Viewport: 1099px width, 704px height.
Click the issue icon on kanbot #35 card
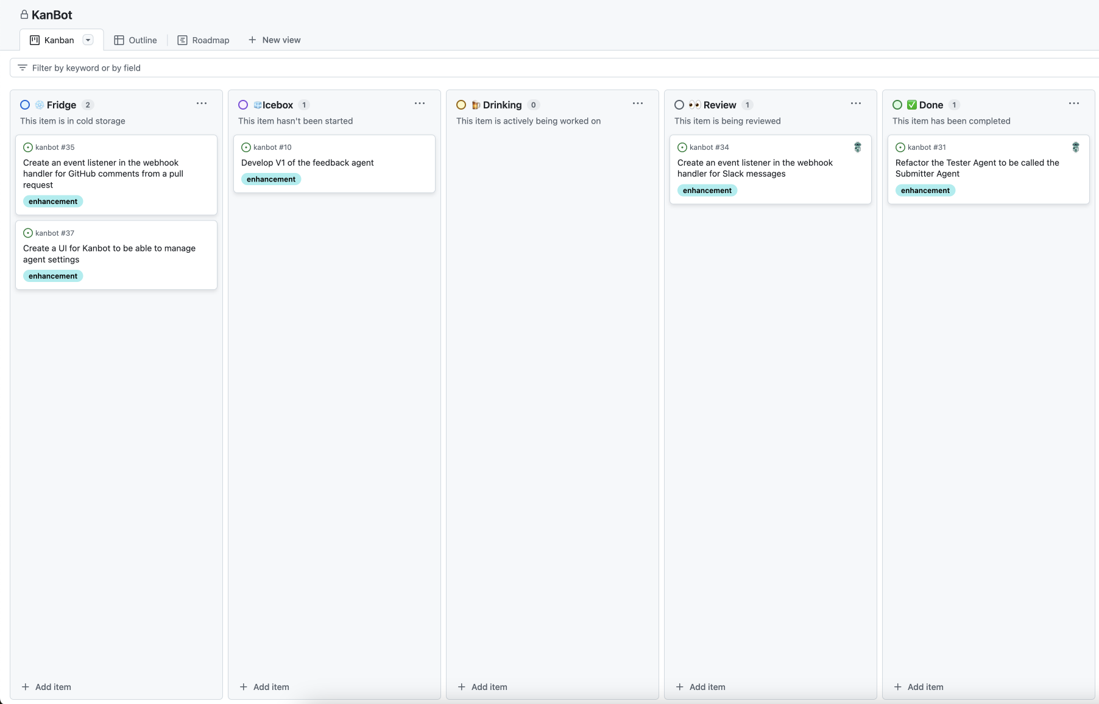pos(28,147)
